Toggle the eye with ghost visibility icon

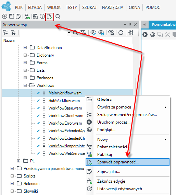click(111, 33)
